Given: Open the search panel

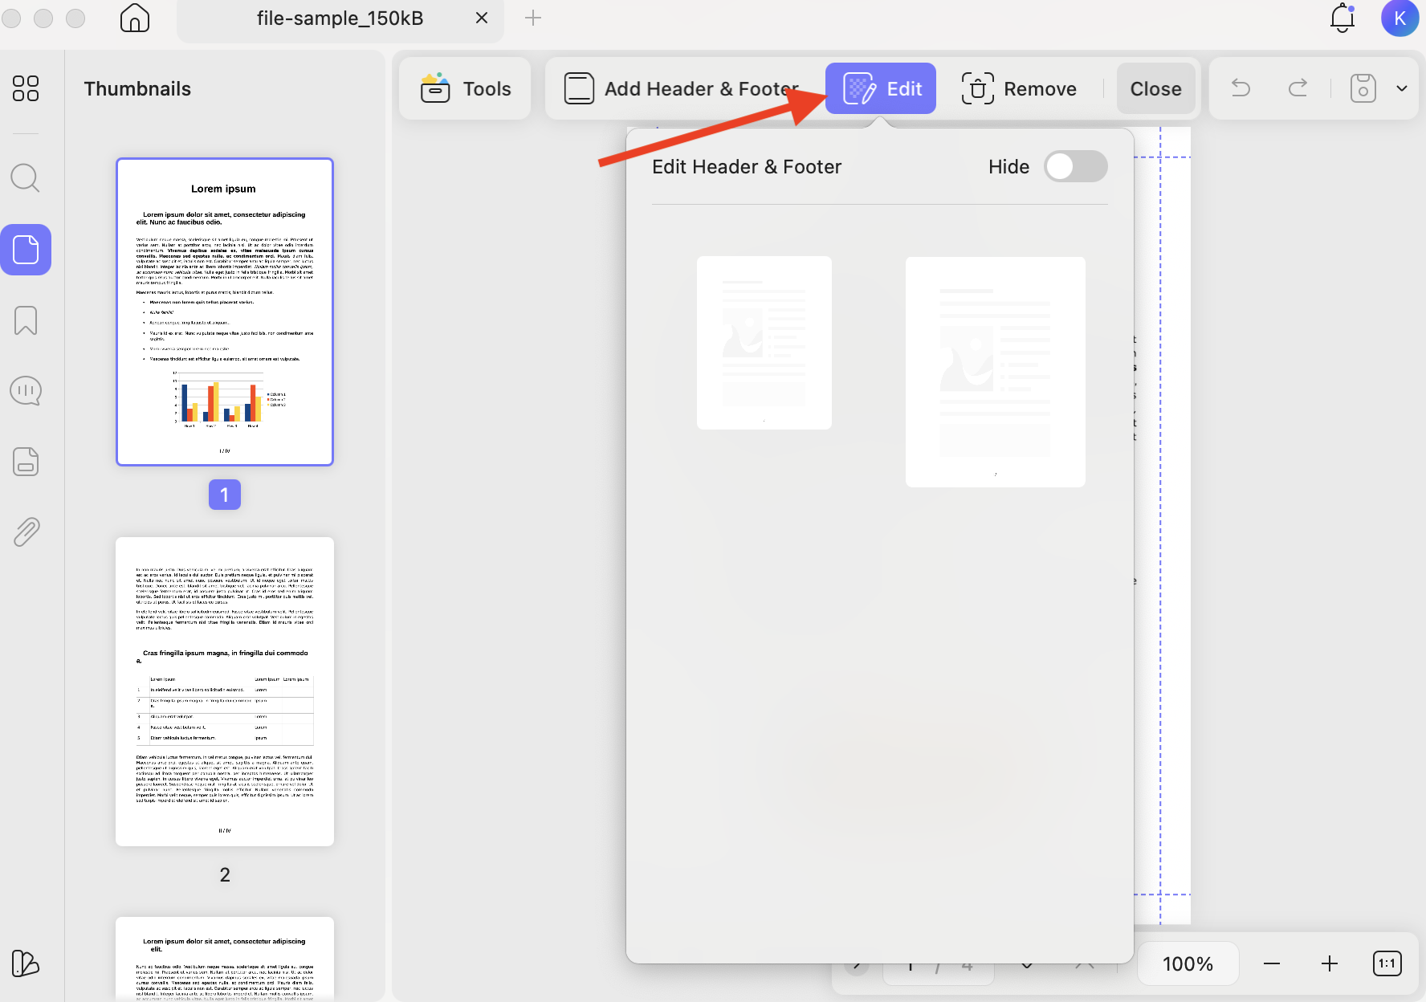Looking at the screenshot, I should (x=25, y=177).
